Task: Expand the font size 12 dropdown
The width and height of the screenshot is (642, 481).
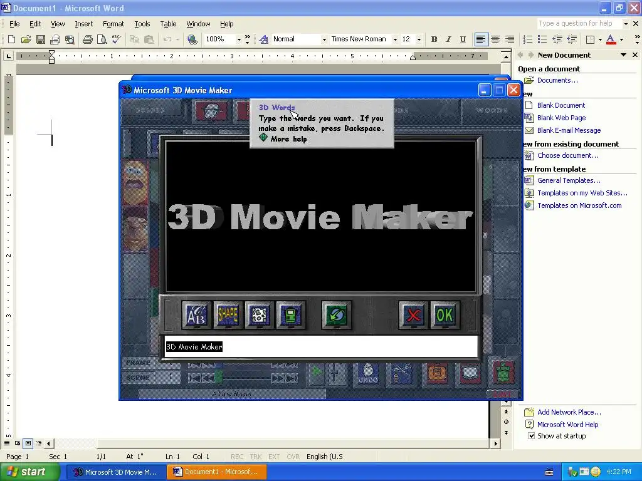Action: coord(419,39)
